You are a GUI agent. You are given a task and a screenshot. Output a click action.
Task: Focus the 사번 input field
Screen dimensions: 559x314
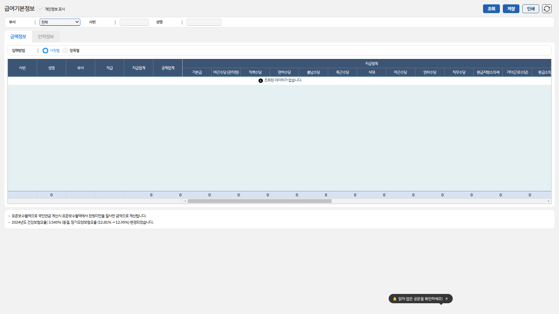(x=134, y=22)
